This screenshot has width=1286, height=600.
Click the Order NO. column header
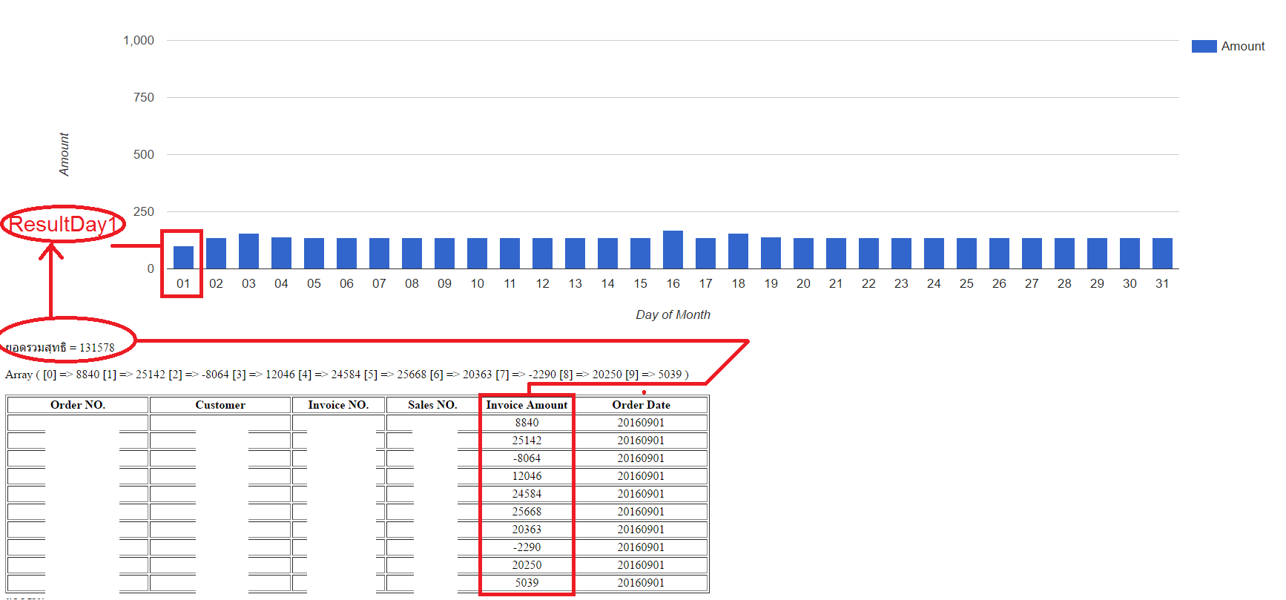tap(78, 405)
